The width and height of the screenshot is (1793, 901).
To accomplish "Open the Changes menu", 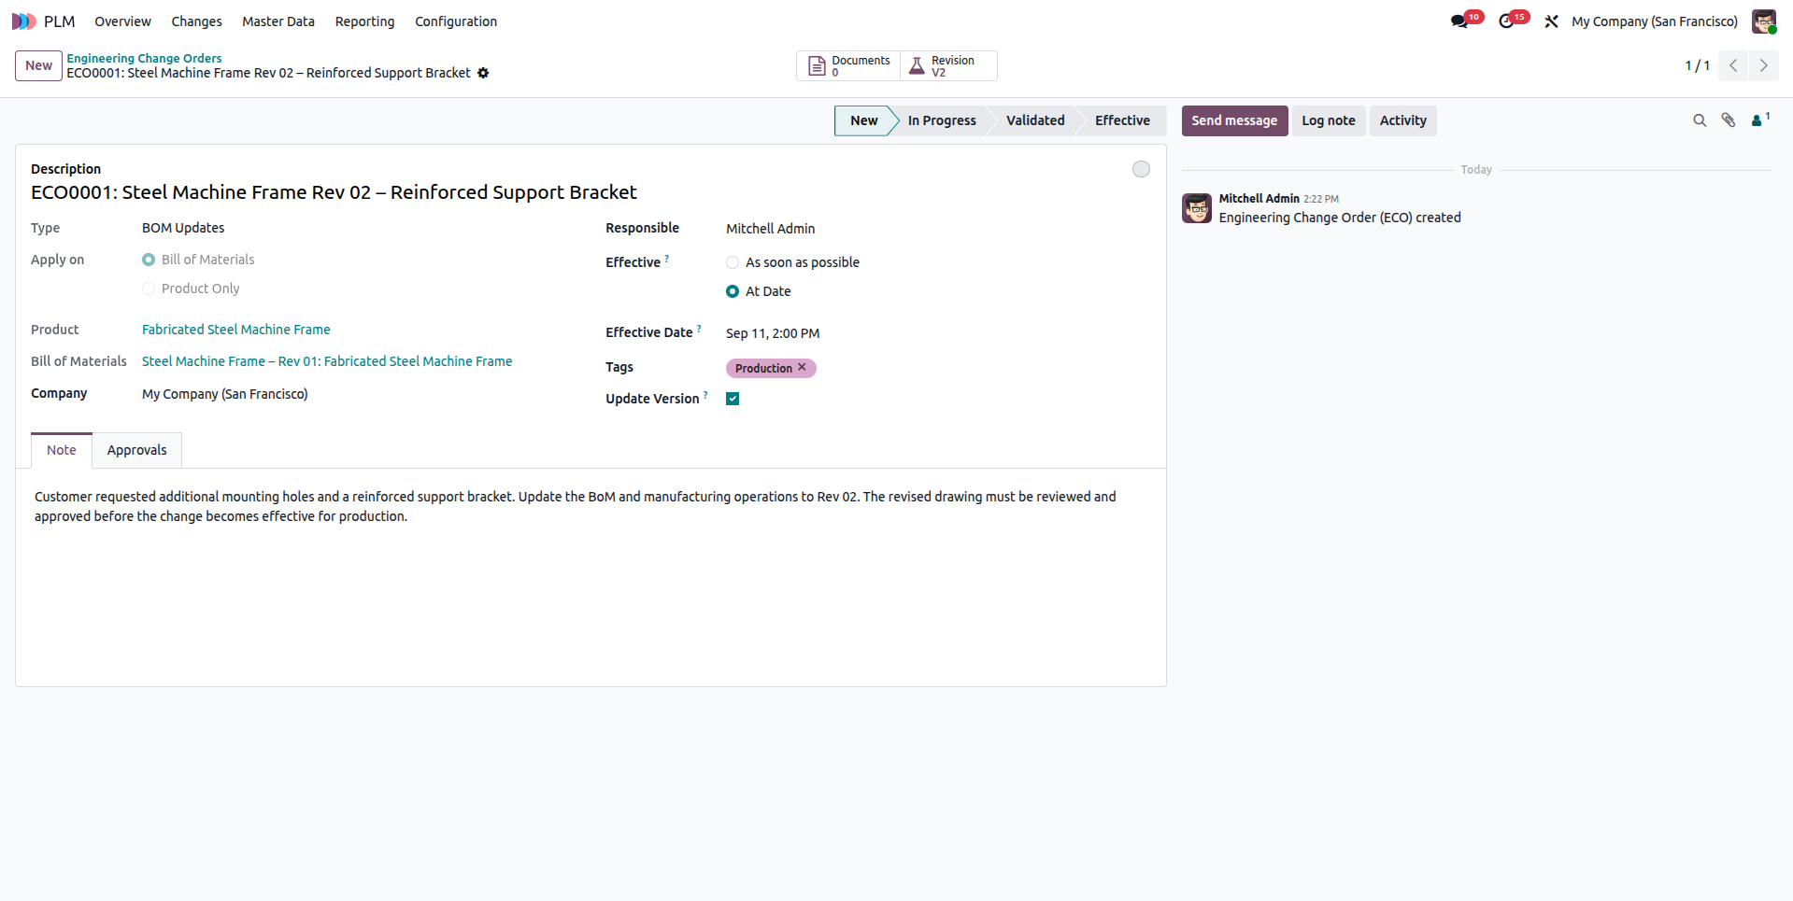I will click(x=196, y=21).
